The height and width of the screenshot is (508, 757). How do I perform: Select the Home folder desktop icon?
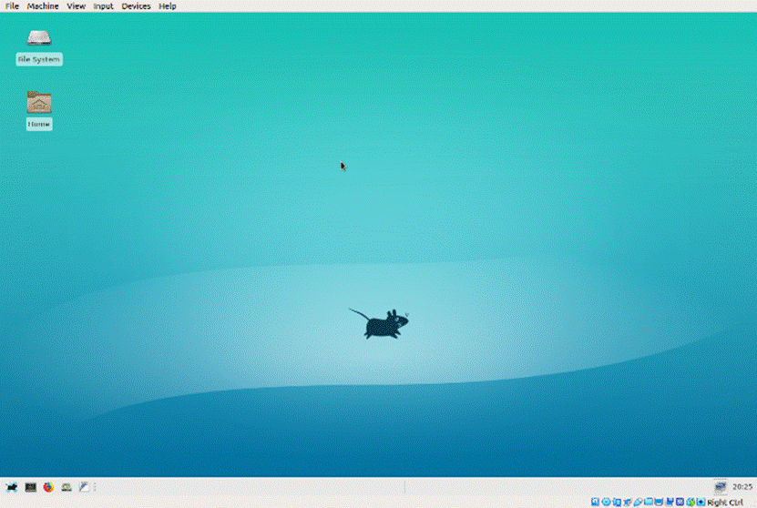(x=39, y=102)
